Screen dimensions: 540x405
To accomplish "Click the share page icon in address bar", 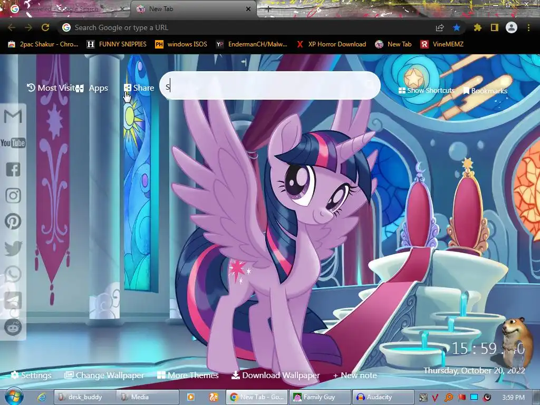I will pyautogui.click(x=440, y=27).
